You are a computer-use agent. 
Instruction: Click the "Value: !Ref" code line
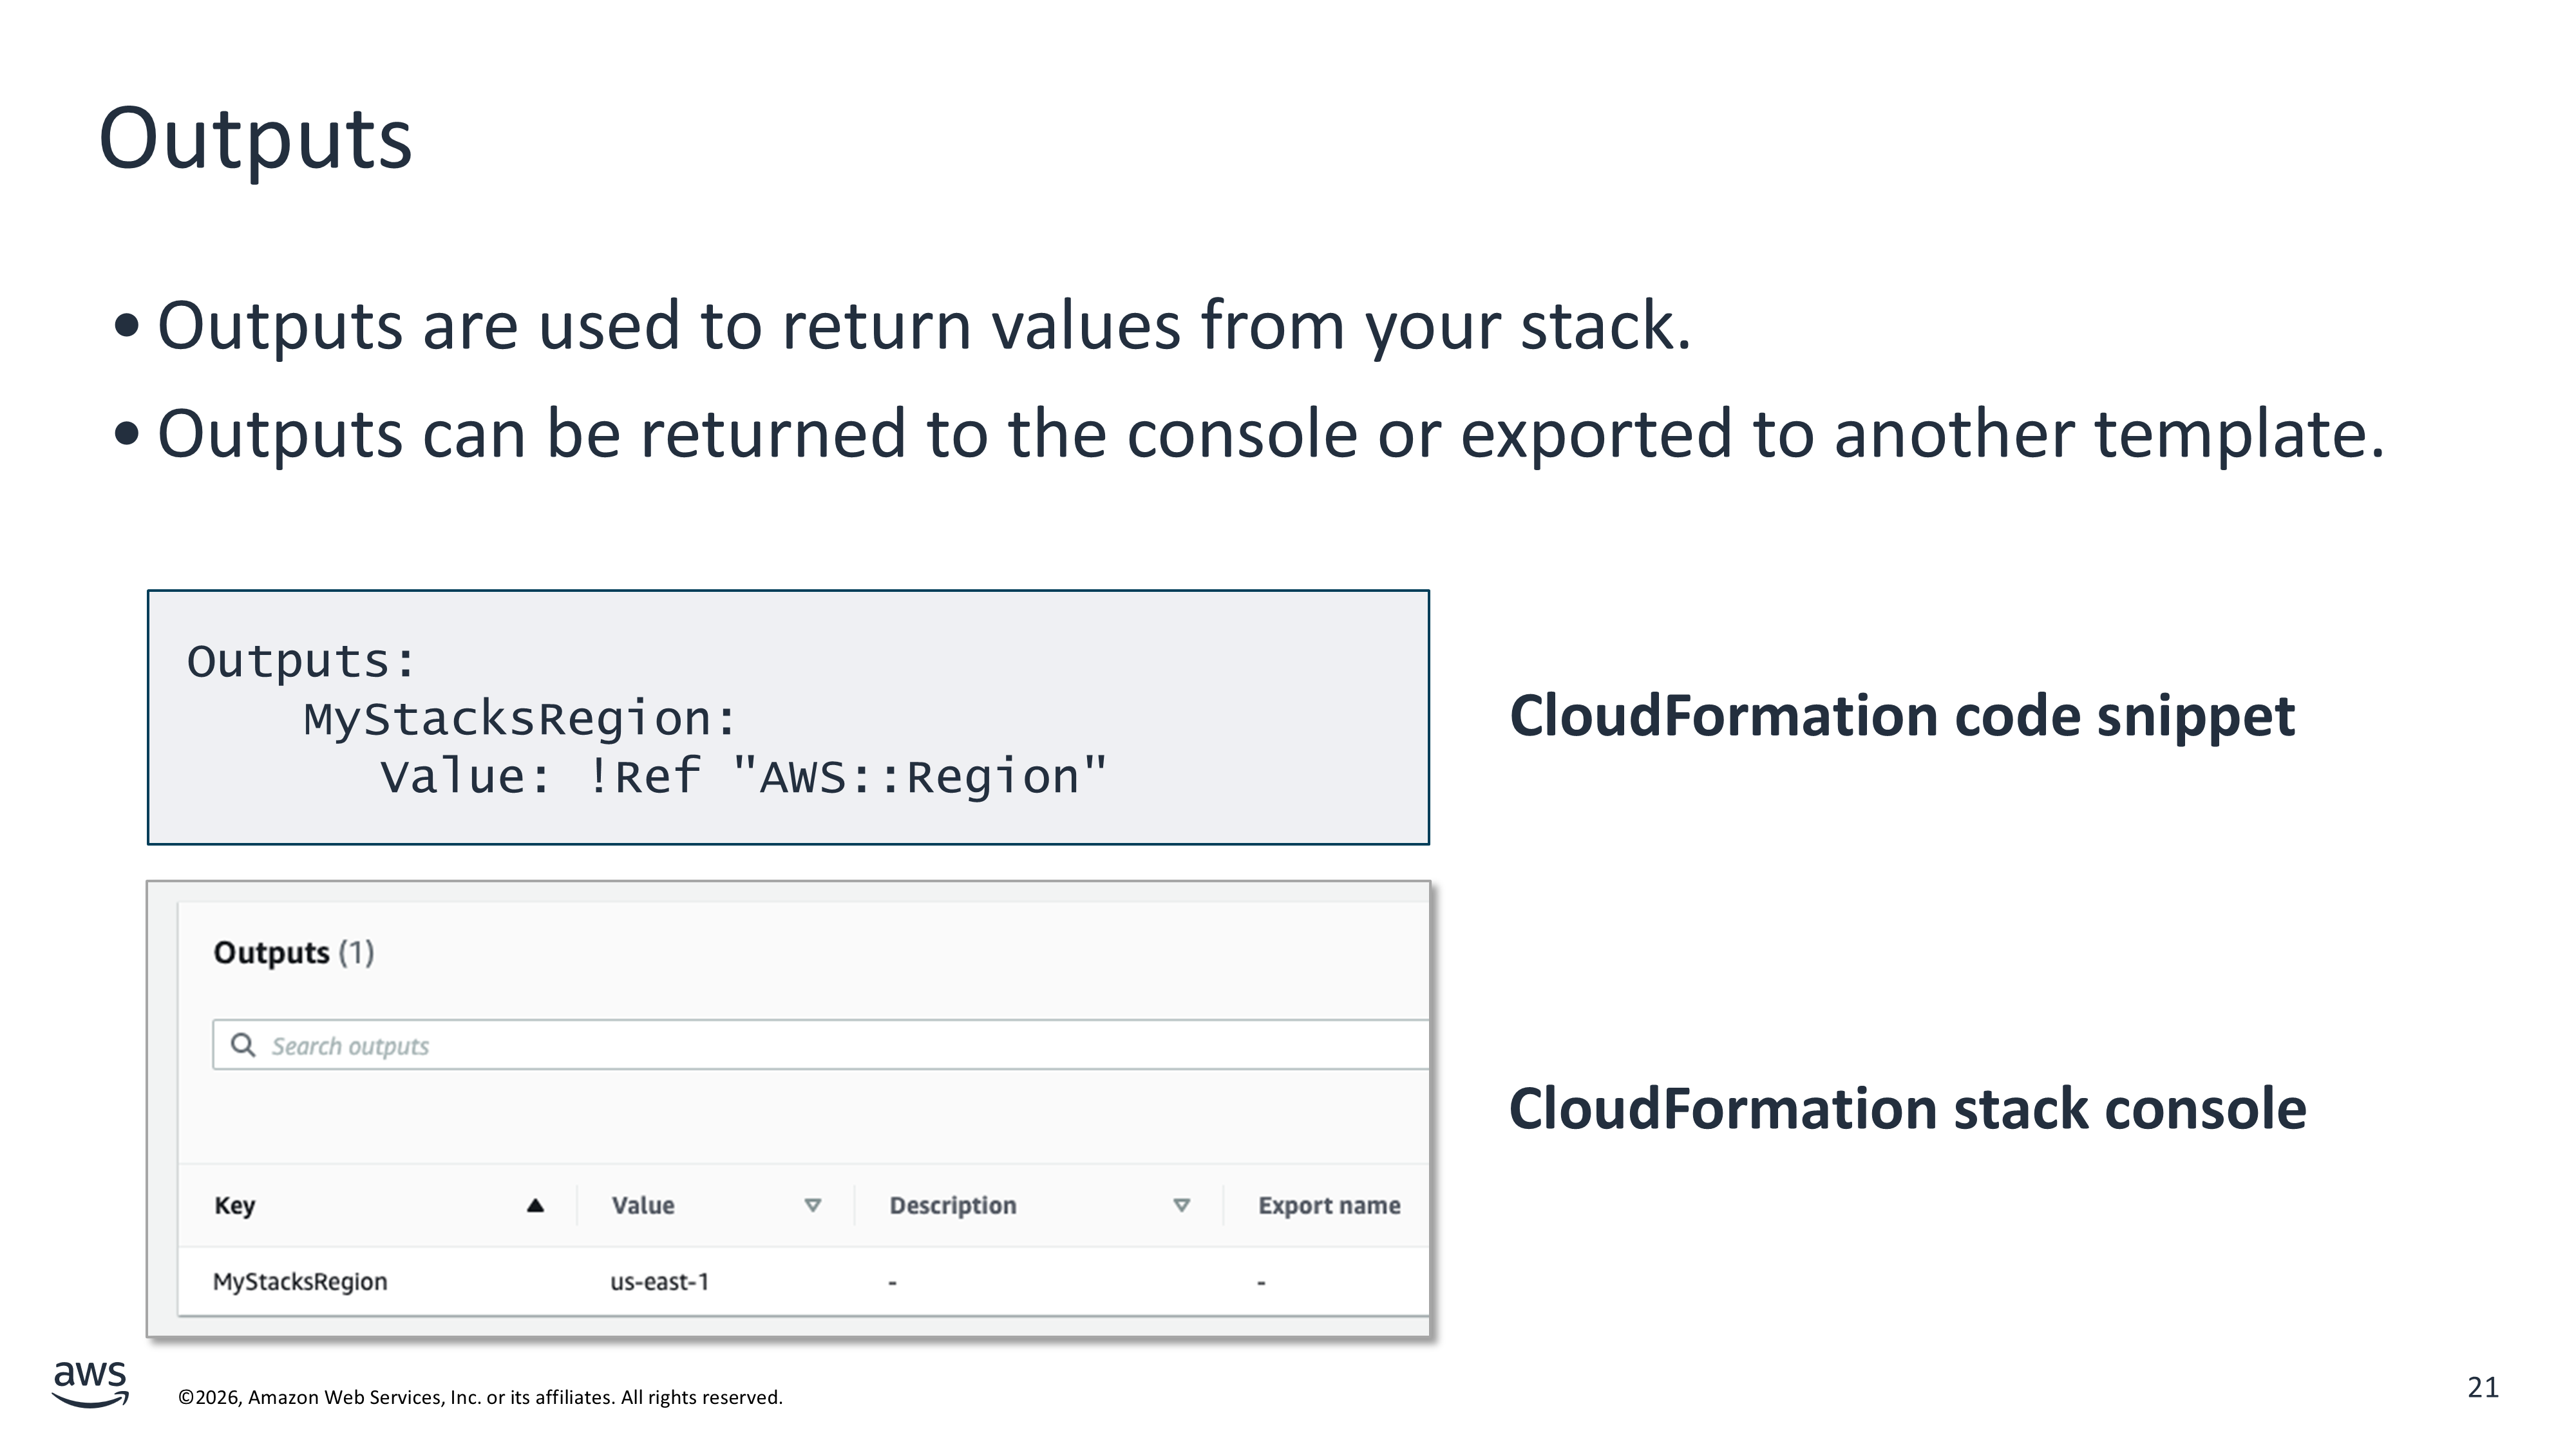point(743,777)
